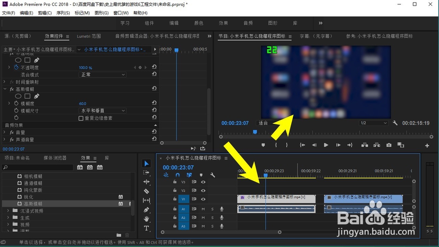Switch to 编辑 workspace
This screenshot has height=247, width=439.
point(174,23)
